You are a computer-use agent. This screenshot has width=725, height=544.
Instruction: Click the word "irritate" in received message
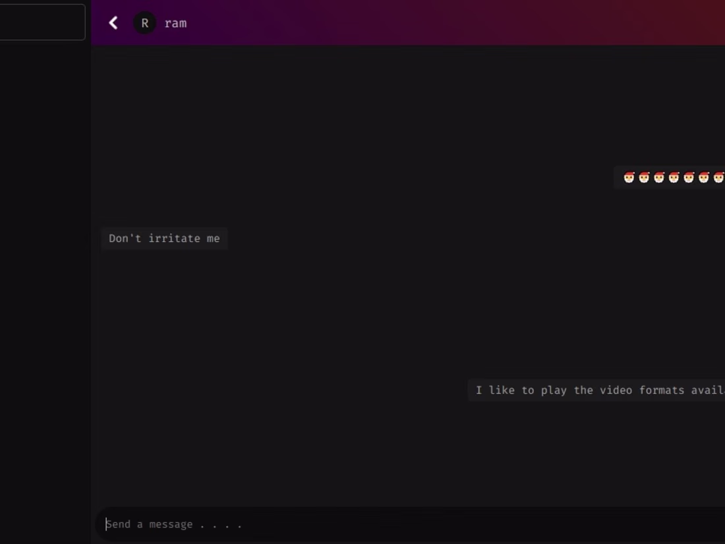174,239
